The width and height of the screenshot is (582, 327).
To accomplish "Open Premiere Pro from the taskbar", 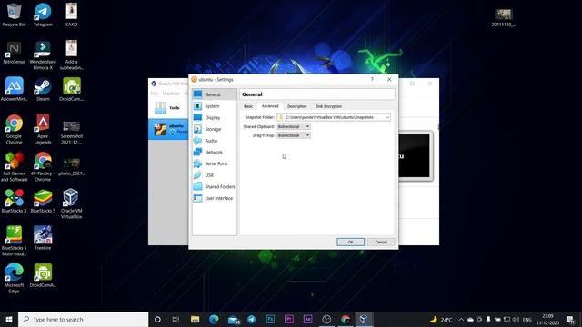I will coord(289,319).
